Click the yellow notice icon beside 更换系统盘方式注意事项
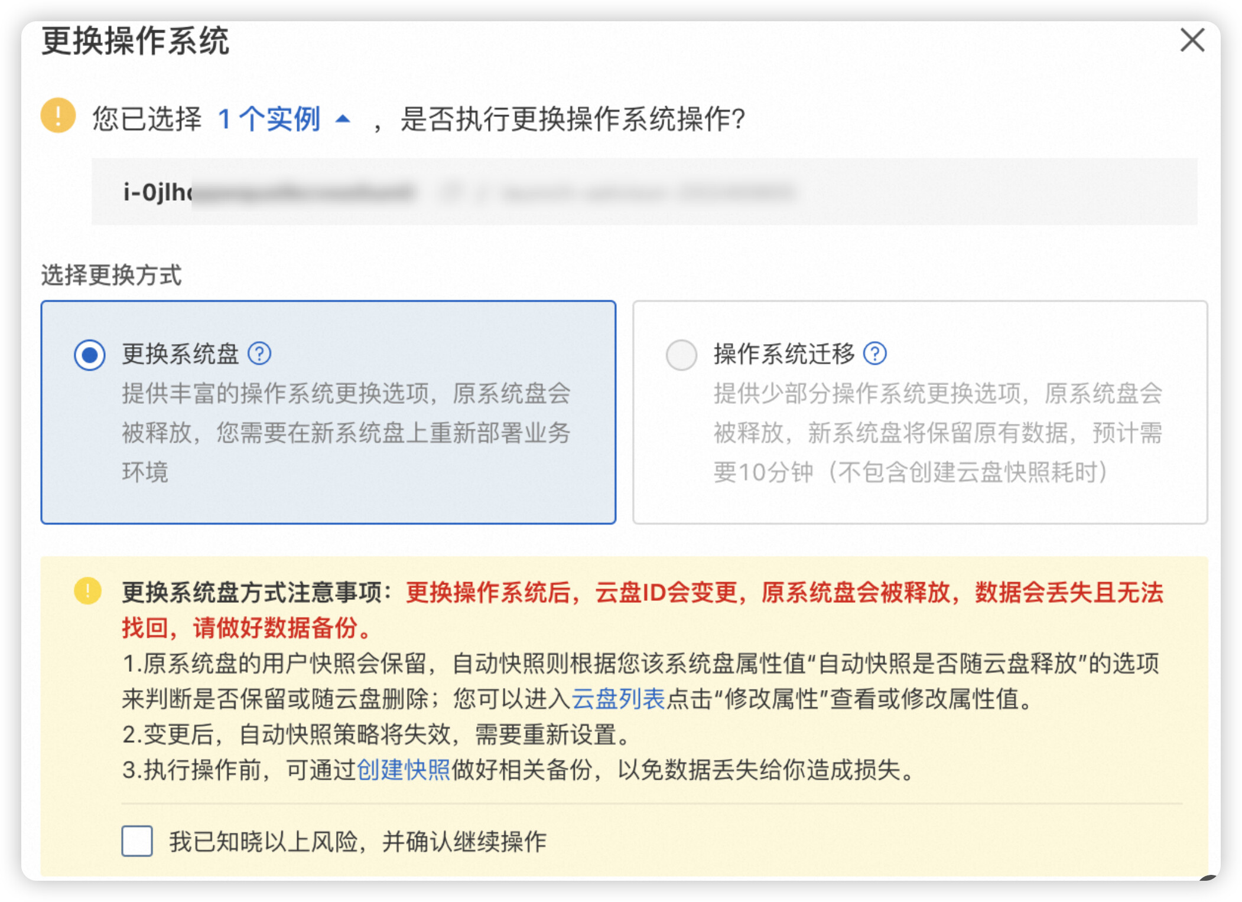 click(88, 591)
